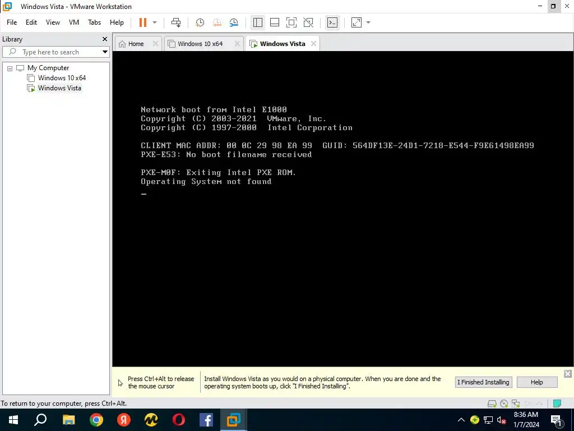This screenshot has height=431, width=574.
Task: Select Windows Vista in Library tree
Action: (x=59, y=88)
